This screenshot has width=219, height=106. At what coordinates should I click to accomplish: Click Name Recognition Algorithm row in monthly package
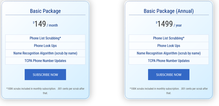pos(45,53)
